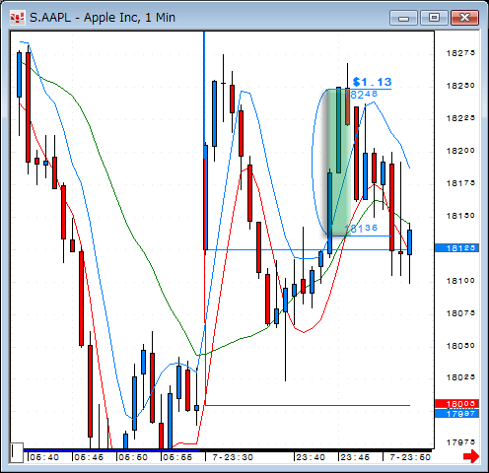489x473 pixels.
Task: Click the red scroll-right arrow at bottom right
Action: pyautogui.click(x=471, y=456)
